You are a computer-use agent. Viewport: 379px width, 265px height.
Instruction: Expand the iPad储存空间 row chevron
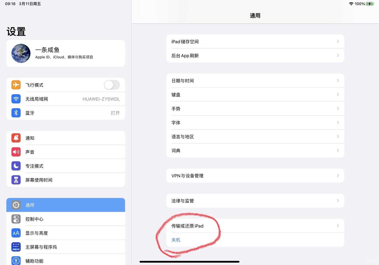point(338,41)
